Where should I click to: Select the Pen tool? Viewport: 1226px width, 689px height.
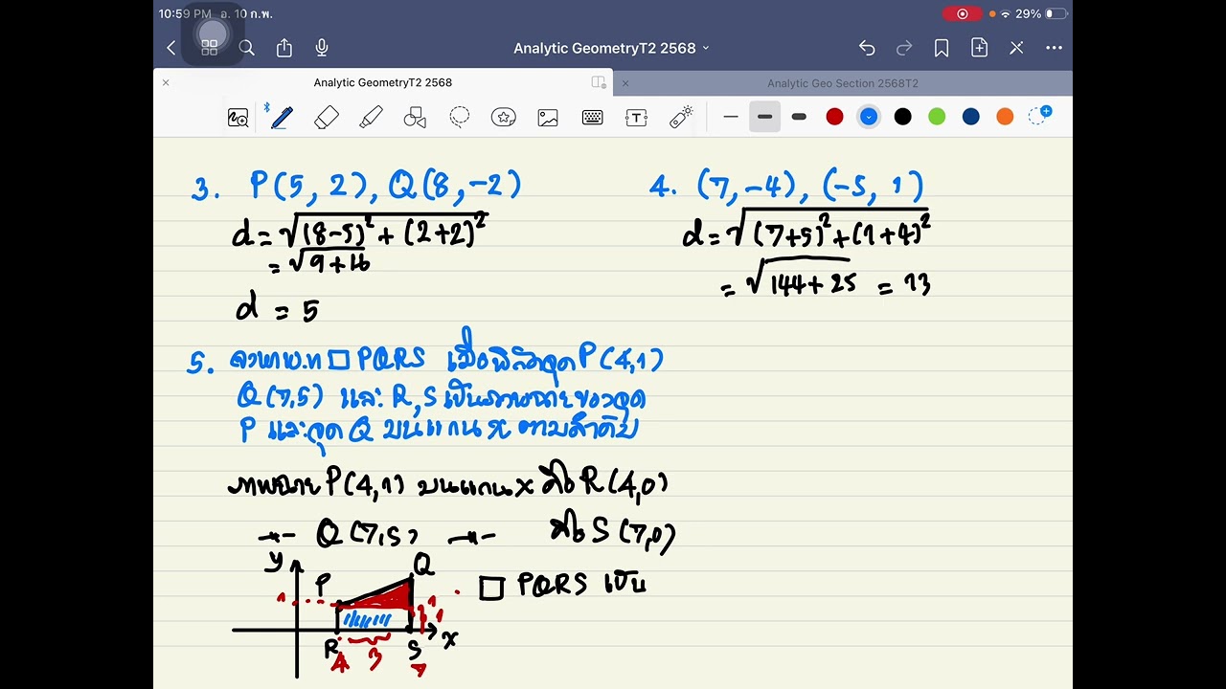282,118
